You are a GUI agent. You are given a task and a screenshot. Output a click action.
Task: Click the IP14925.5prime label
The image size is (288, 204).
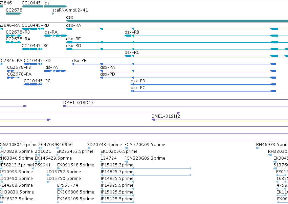pyautogui.click(x=117, y=185)
